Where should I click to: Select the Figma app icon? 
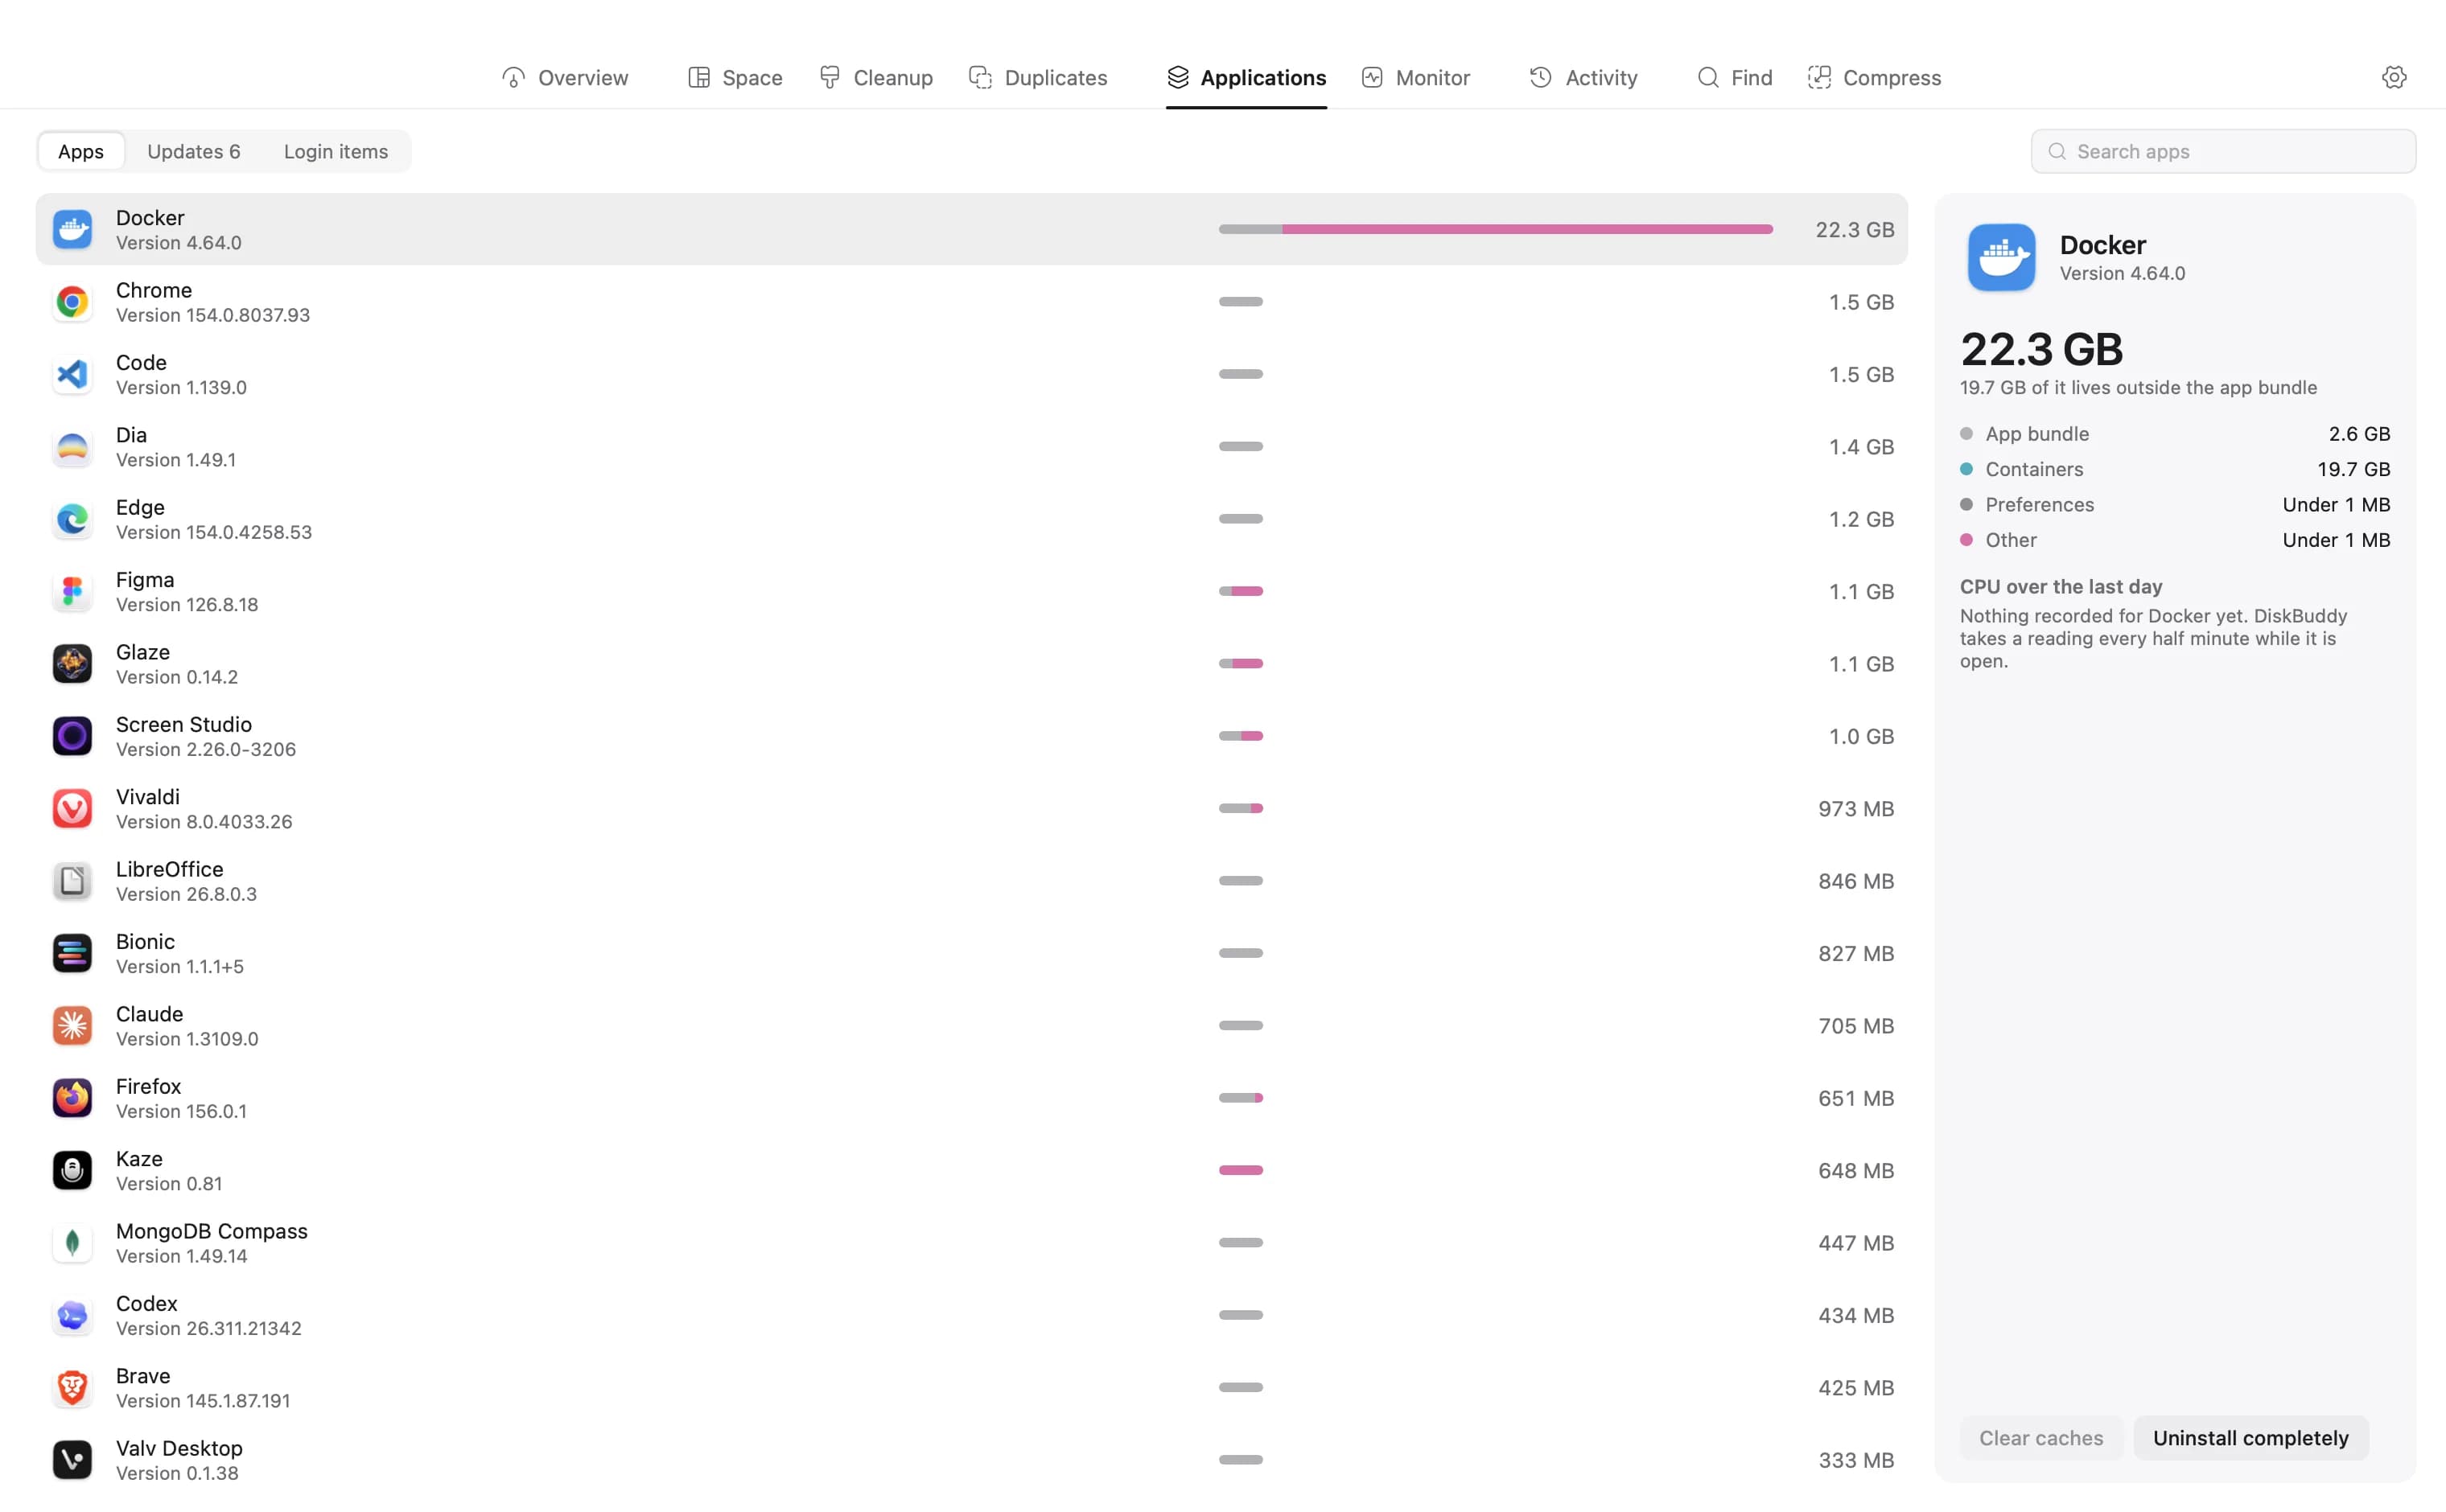coord(72,591)
